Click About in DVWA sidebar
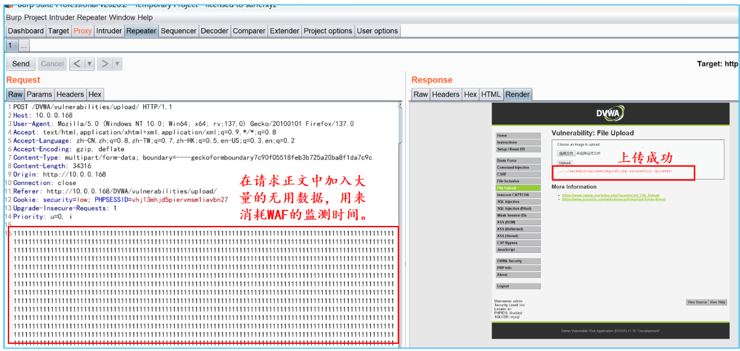740x351 pixels. click(x=518, y=275)
